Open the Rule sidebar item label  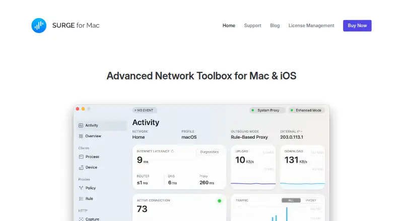[89, 199]
